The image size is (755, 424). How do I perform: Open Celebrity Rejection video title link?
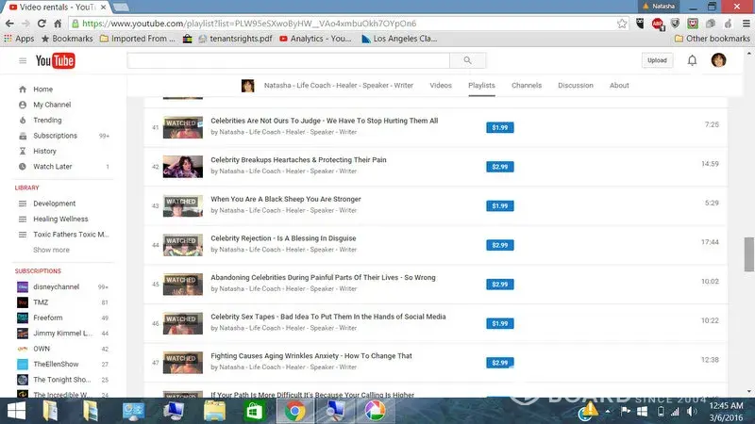(x=283, y=238)
